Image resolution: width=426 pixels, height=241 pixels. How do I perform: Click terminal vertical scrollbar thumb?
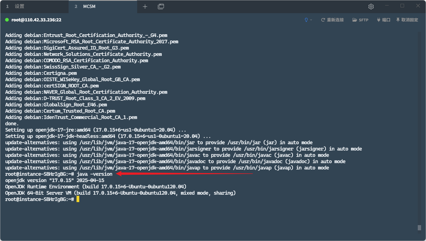(x=419, y=228)
